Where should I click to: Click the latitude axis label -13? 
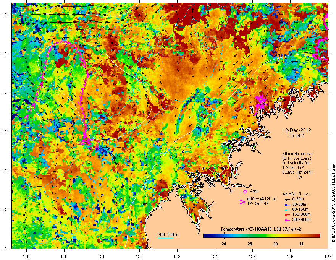pos(4,54)
